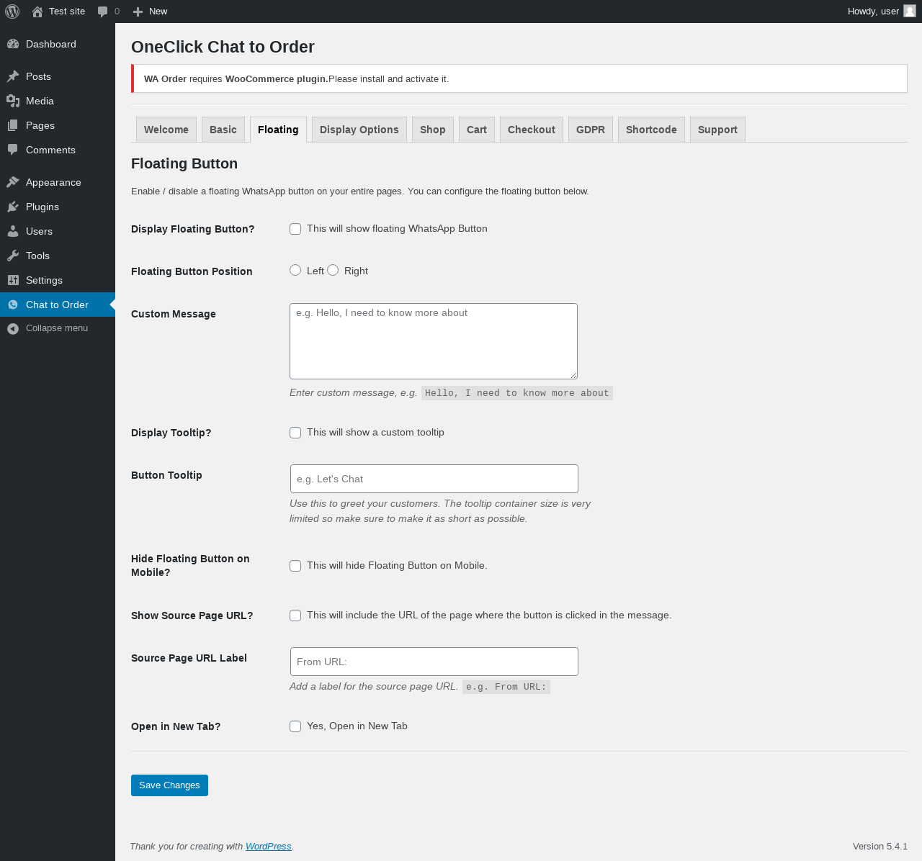Open the Cart tab
922x861 pixels.
(x=477, y=130)
